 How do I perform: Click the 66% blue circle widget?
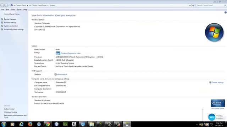click(212, 117)
